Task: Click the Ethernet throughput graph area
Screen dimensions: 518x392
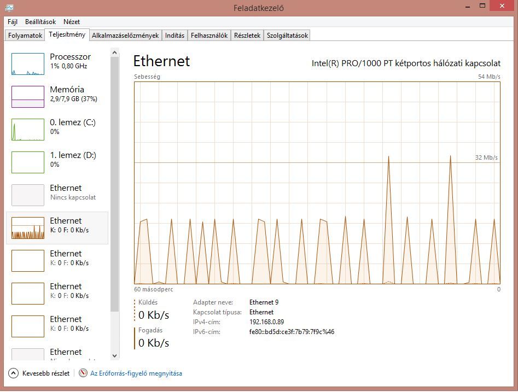Action: pyautogui.click(x=317, y=183)
